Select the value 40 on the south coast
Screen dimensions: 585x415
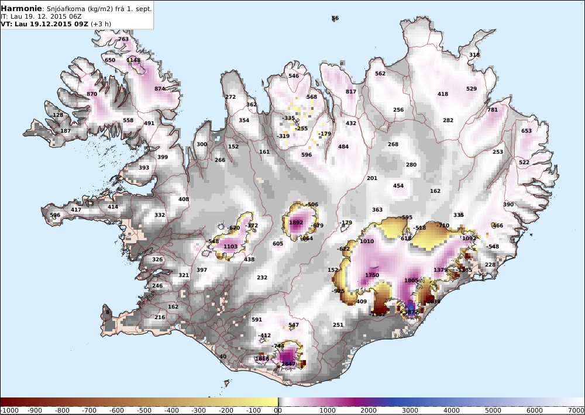coord(223,357)
